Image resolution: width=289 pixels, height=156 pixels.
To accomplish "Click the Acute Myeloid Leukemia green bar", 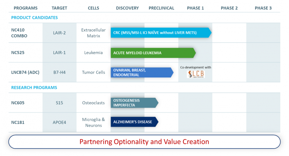I will coord(153,53).
